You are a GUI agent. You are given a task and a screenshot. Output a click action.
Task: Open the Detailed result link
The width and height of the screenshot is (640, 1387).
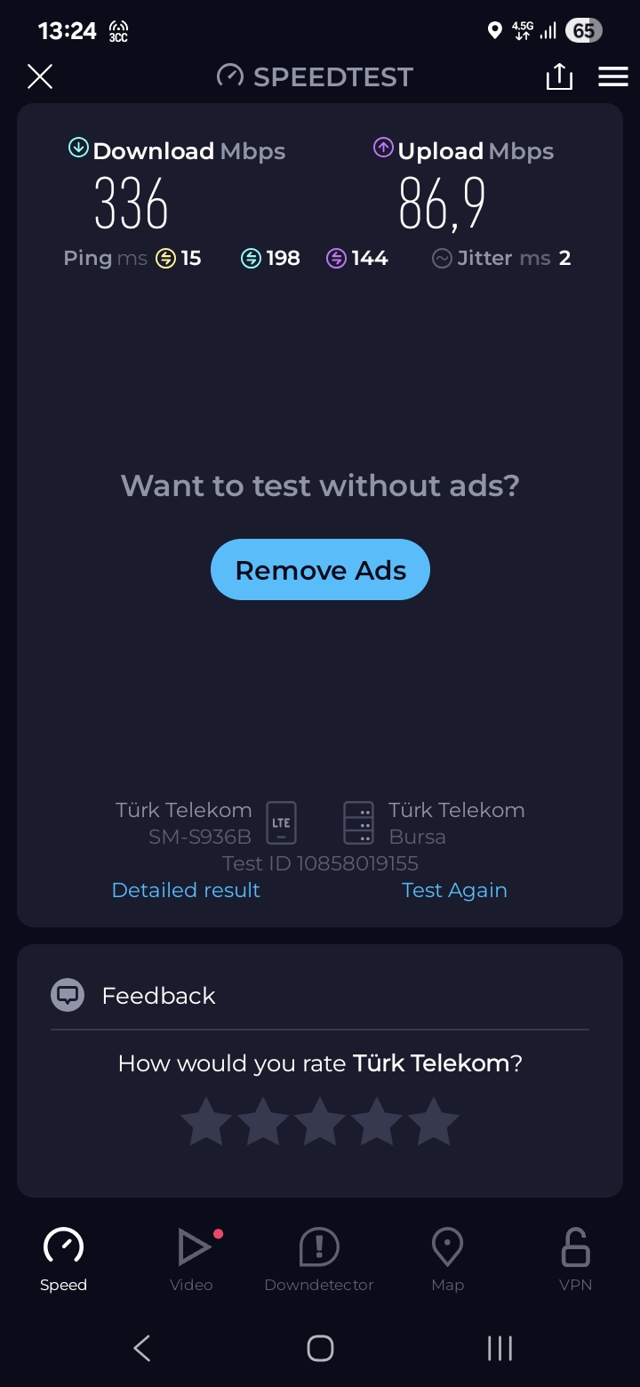[186, 890]
